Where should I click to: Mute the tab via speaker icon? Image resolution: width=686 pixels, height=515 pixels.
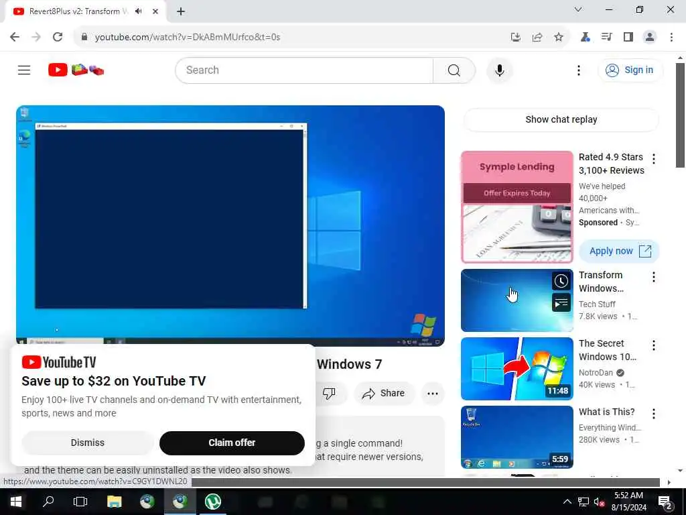pos(139,11)
